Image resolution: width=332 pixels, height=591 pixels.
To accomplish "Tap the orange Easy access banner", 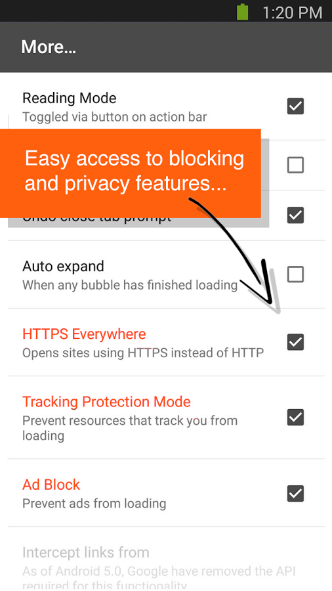I will [130, 173].
